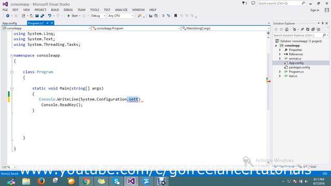Open the feedback speech bubble icon
The image size is (331, 186).
click(253, 3)
